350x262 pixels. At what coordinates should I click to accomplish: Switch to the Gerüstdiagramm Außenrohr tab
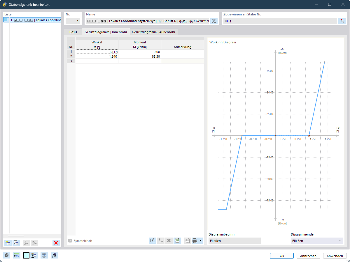(x=154, y=32)
